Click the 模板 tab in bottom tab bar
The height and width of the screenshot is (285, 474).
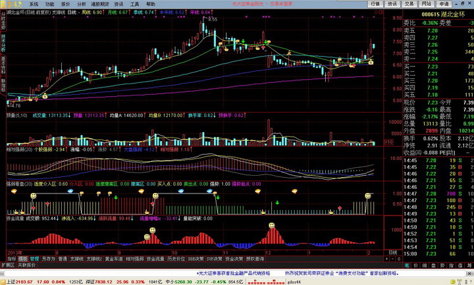coord(23,259)
